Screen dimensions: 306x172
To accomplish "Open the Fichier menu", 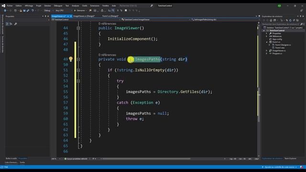I will 10,6.
